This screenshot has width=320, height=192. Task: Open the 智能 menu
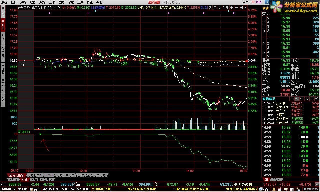(71, 2)
